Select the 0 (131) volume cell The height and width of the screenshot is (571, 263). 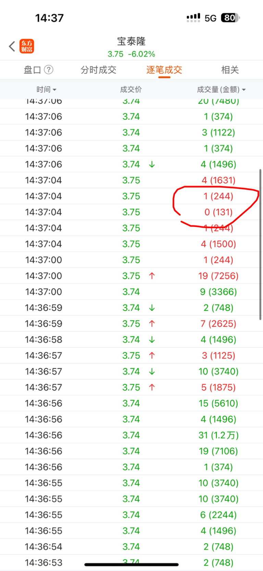tap(218, 212)
